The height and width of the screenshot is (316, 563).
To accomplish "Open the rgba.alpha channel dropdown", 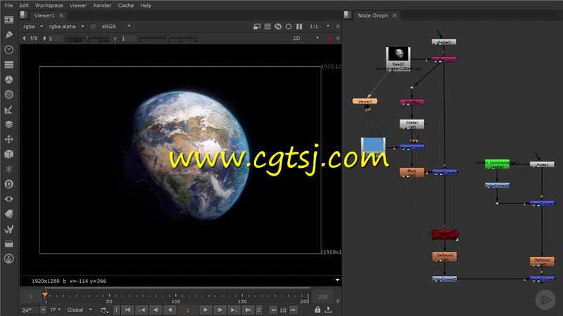I will coord(66,27).
